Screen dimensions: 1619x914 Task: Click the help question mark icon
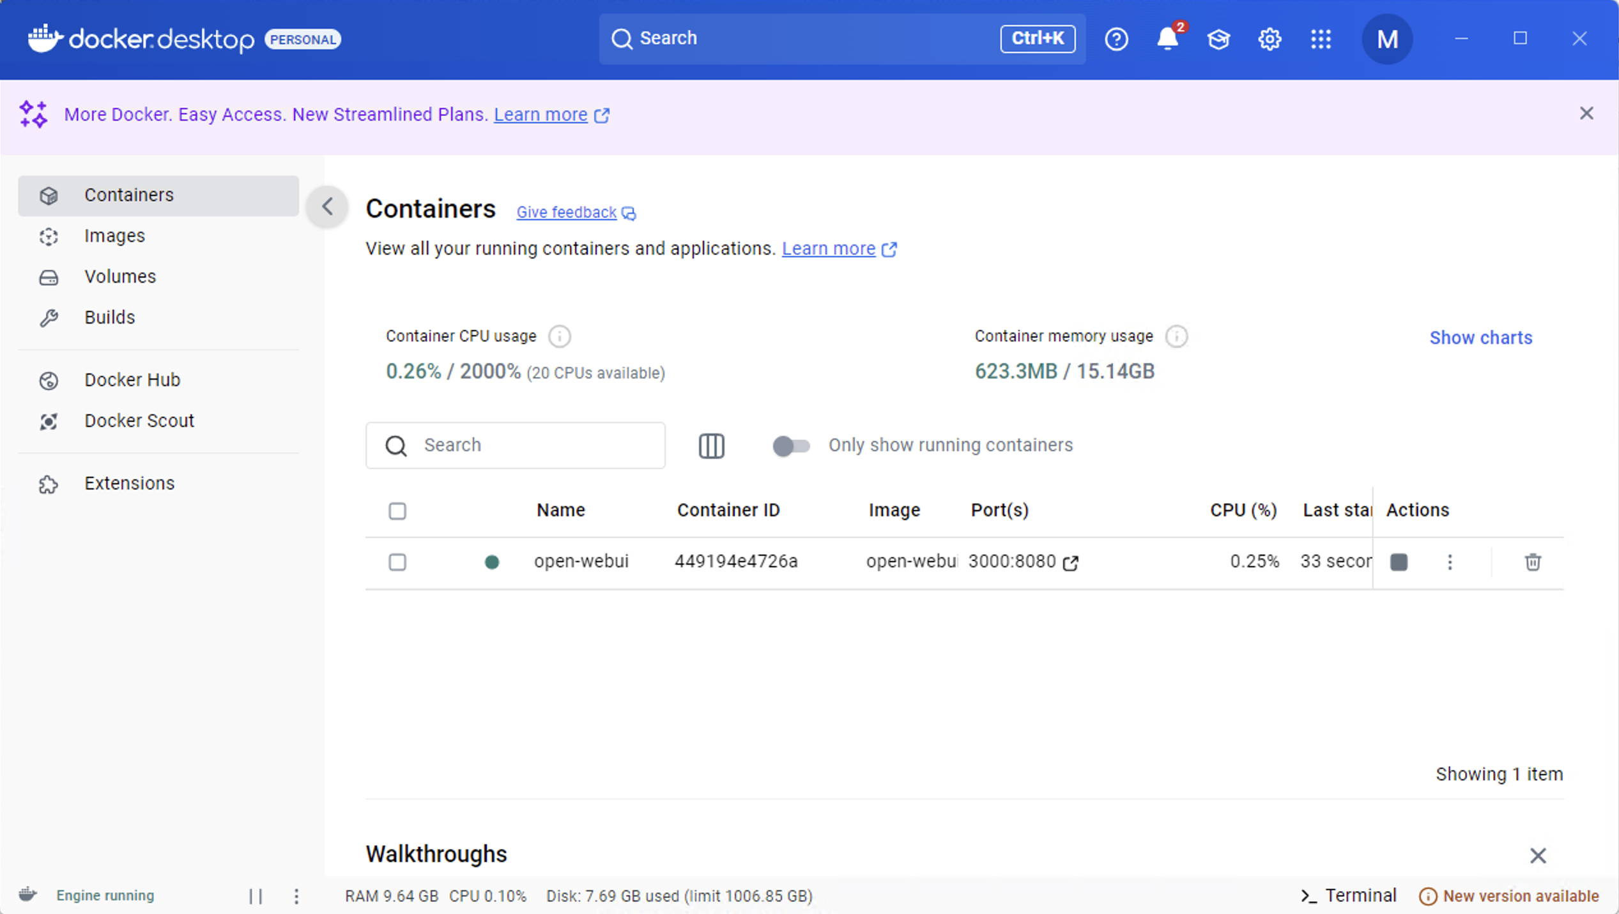tap(1116, 39)
